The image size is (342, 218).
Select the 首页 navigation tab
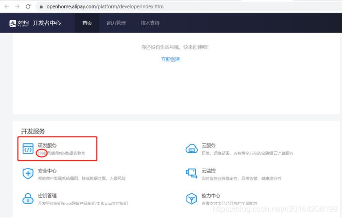[x=87, y=23]
